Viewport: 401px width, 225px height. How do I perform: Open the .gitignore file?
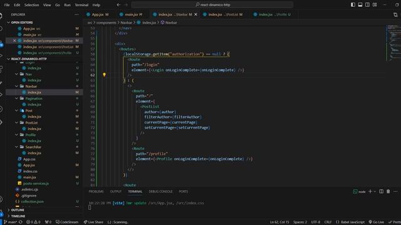coord(29,196)
